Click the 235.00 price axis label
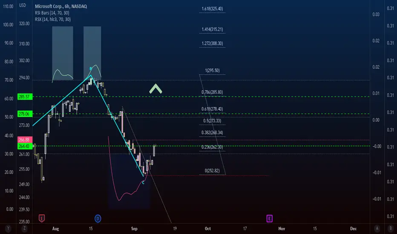 tap(24, 222)
